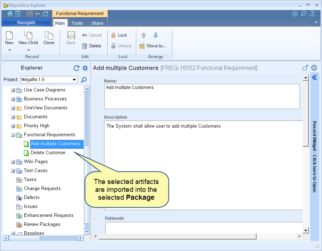Expand the Test Cases node
The image size is (322, 251).
(13, 171)
